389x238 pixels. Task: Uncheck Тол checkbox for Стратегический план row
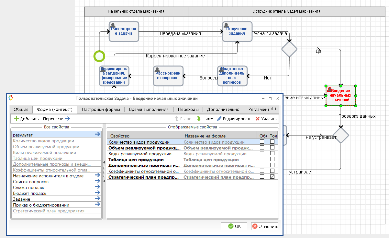pyautogui.click(x=272, y=177)
